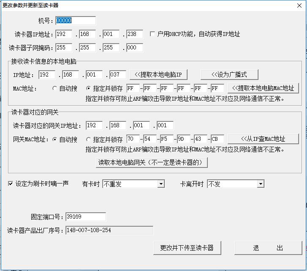Click the 提取本地电脑MAC地址 button
The width and height of the screenshot is (307, 271).
(x=263, y=88)
